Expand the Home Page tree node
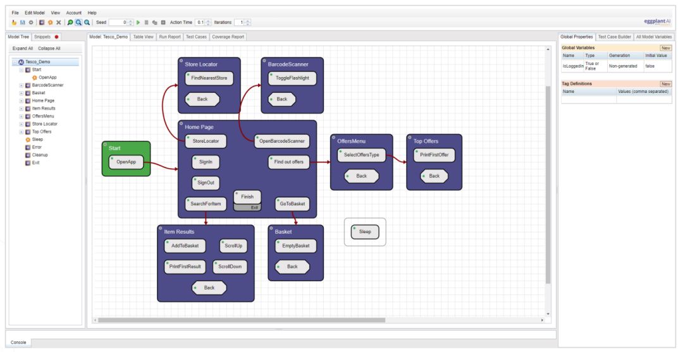 (22, 100)
